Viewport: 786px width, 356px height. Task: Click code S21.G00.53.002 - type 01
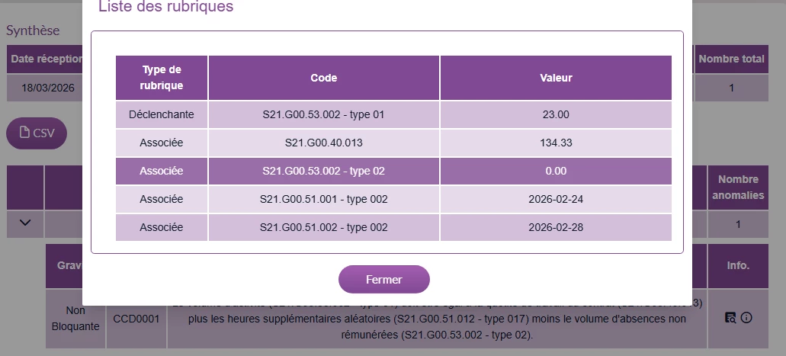click(323, 114)
